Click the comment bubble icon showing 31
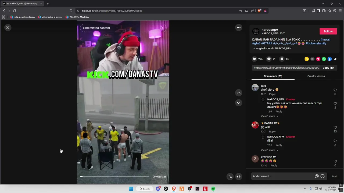344x193 pixels. (x=269, y=59)
